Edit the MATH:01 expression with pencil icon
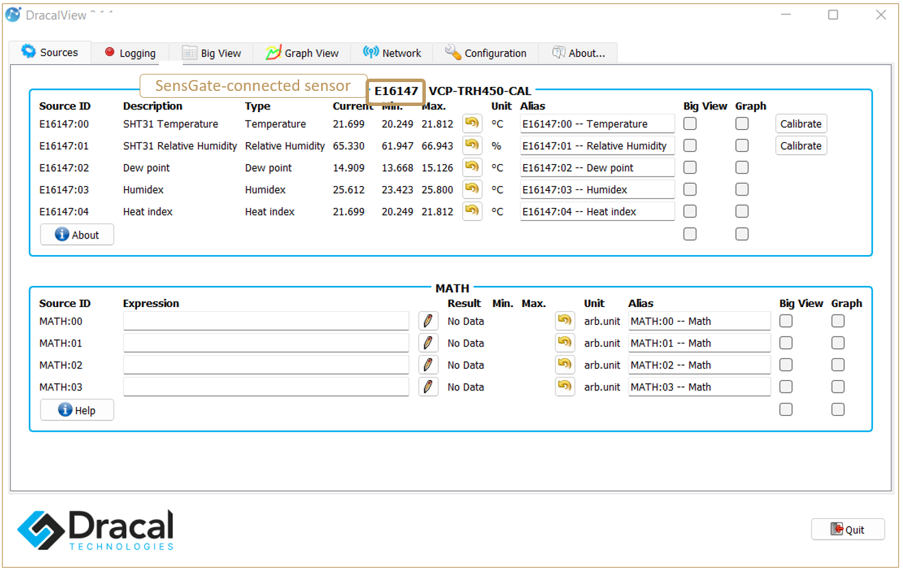Viewport: 903px width, 571px height. (x=428, y=343)
